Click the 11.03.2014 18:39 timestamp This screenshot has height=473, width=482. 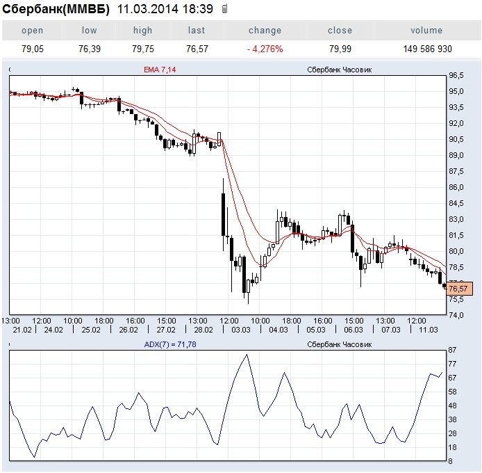[165, 9]
